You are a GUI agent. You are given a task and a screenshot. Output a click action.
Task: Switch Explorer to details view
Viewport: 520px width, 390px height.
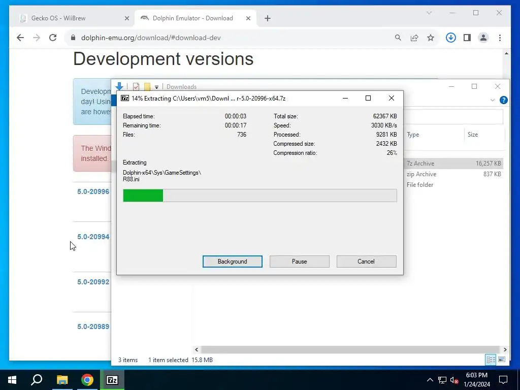click(491, 360)
